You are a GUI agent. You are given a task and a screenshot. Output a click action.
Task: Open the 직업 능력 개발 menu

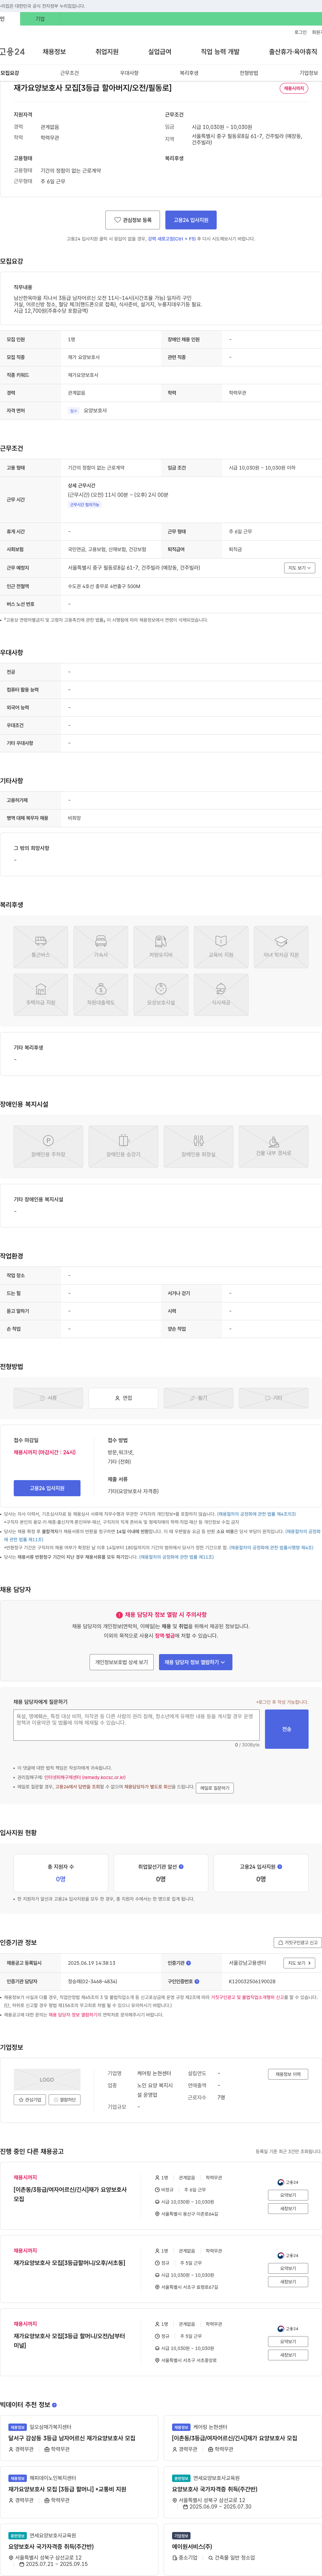coord(220,51)
